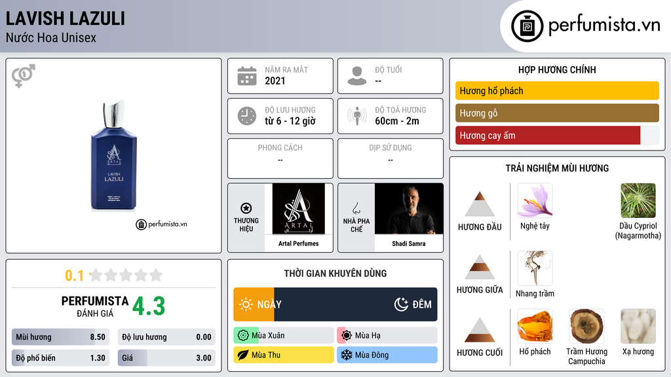The width and height of the screenshot is (671, 377).
Task: Select the Hương hổ phách accord bar
Action: 557,90
